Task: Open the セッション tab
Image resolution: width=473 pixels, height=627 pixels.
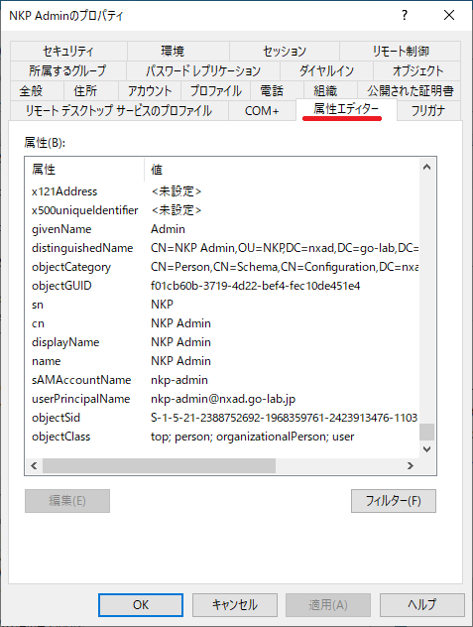Action: 285,52
